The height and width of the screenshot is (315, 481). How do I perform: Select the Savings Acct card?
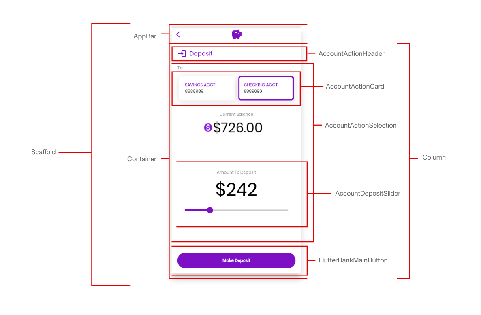pos(207,88)
